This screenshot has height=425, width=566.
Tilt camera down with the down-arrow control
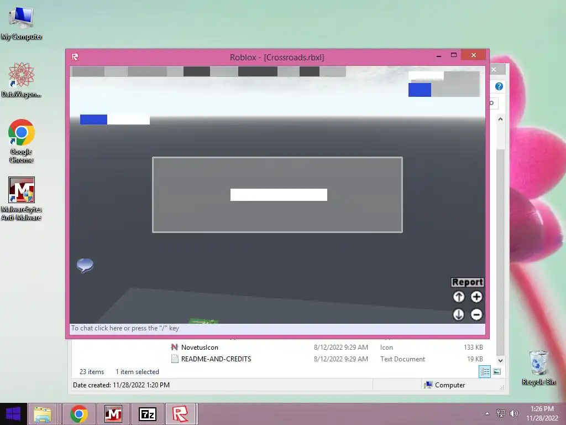pos(459,314)
